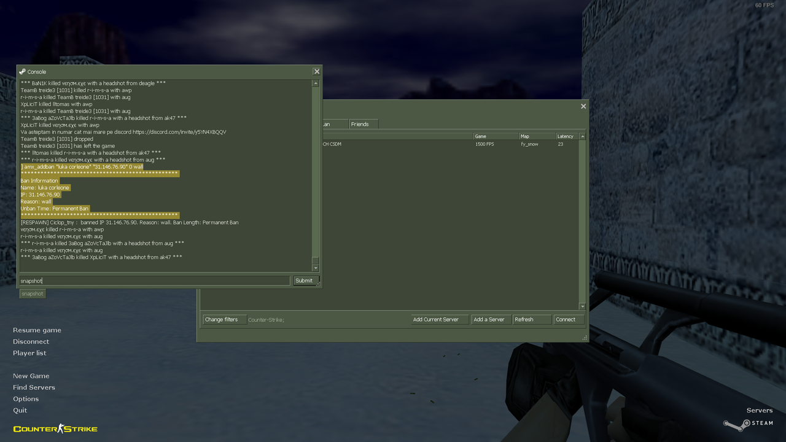Sort servers by Map column
786x442 pixels.
tap(537, 136)
